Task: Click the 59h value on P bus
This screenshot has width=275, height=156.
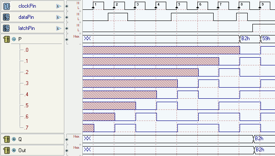Action: [266, 38]
